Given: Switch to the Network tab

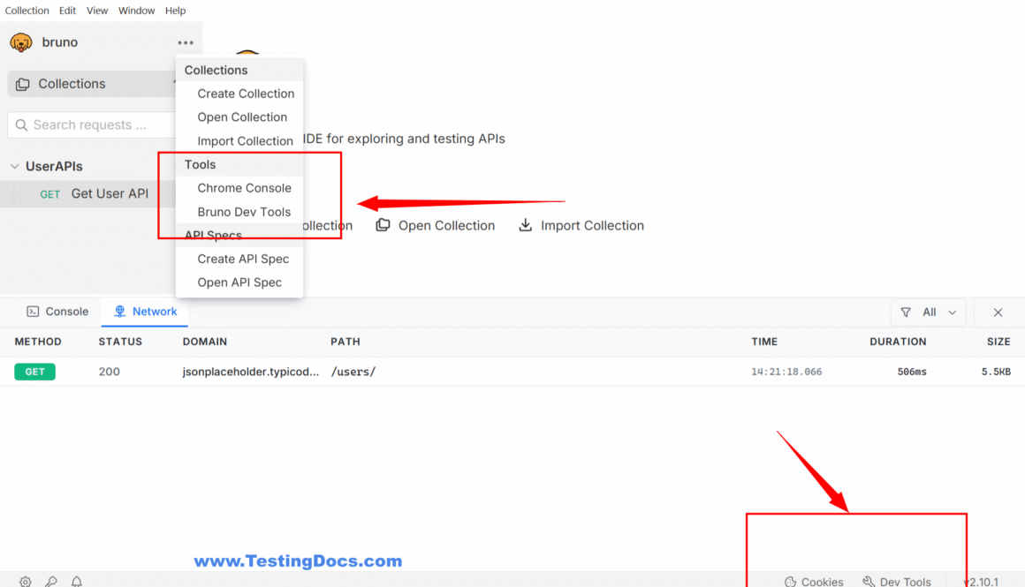Looking at the screenshot, I should (x=145, y=312).
